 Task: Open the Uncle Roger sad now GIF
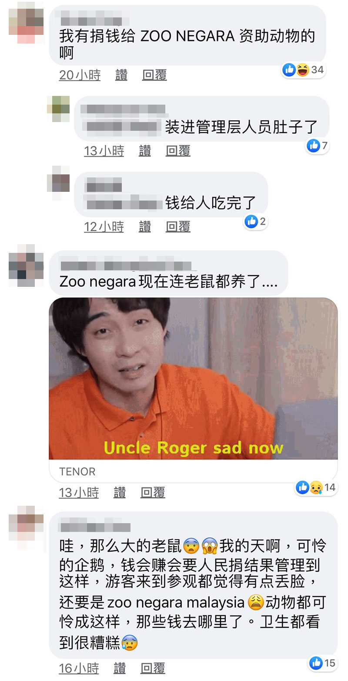[193, 378]
